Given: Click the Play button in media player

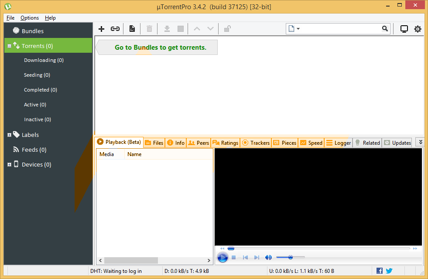Looking at the screenshot, I should (223, 257).
